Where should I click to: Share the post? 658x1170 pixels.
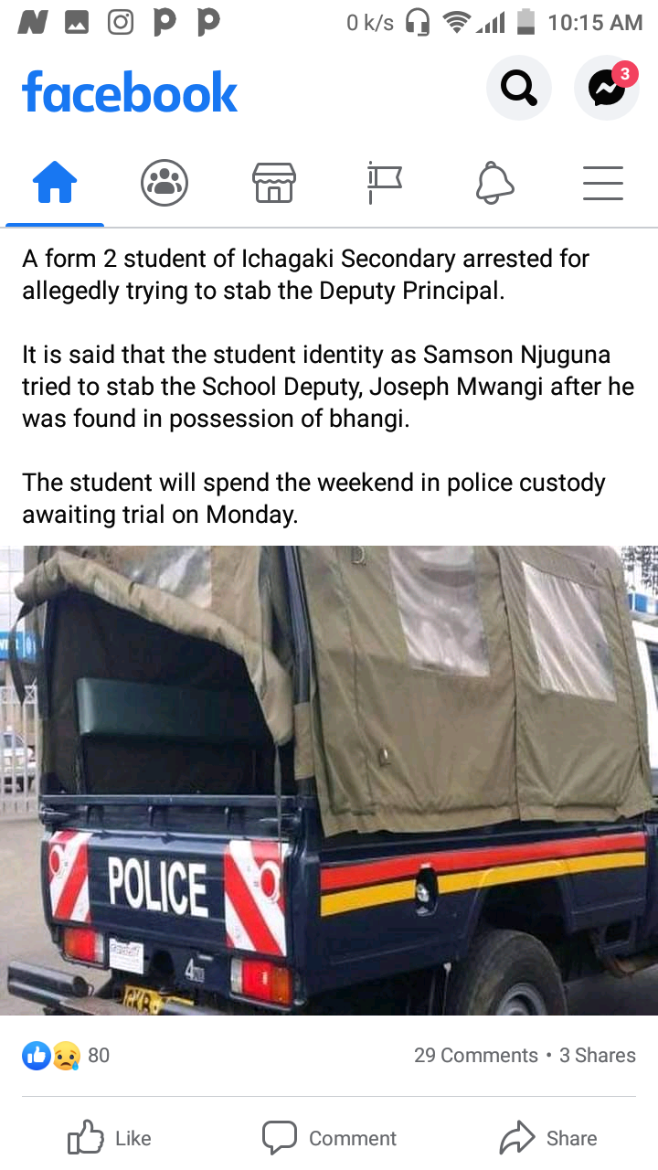[x=548, y=1138]
